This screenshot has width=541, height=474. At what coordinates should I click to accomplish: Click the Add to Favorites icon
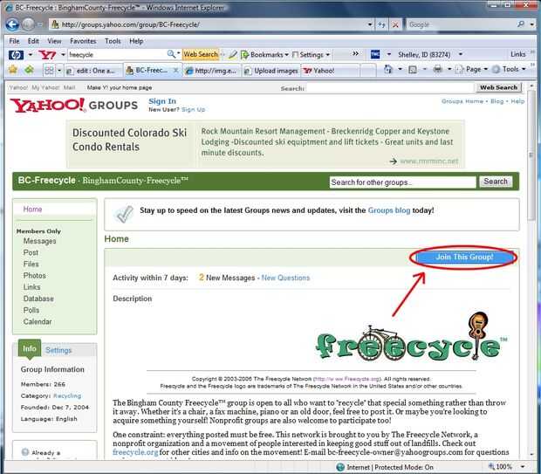tap(30, 70)
